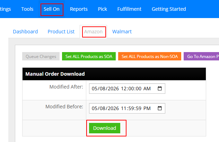The image size is (219, 142).
Task: Click the green Download button
Action: tap(105, 128)
